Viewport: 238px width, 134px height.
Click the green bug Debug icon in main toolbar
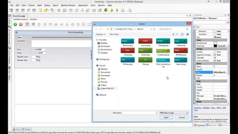[106, 10]
